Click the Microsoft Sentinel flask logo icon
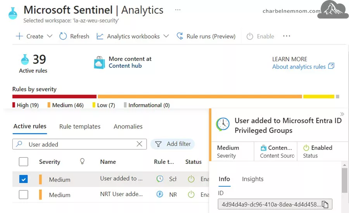 (x=13, y=13)
